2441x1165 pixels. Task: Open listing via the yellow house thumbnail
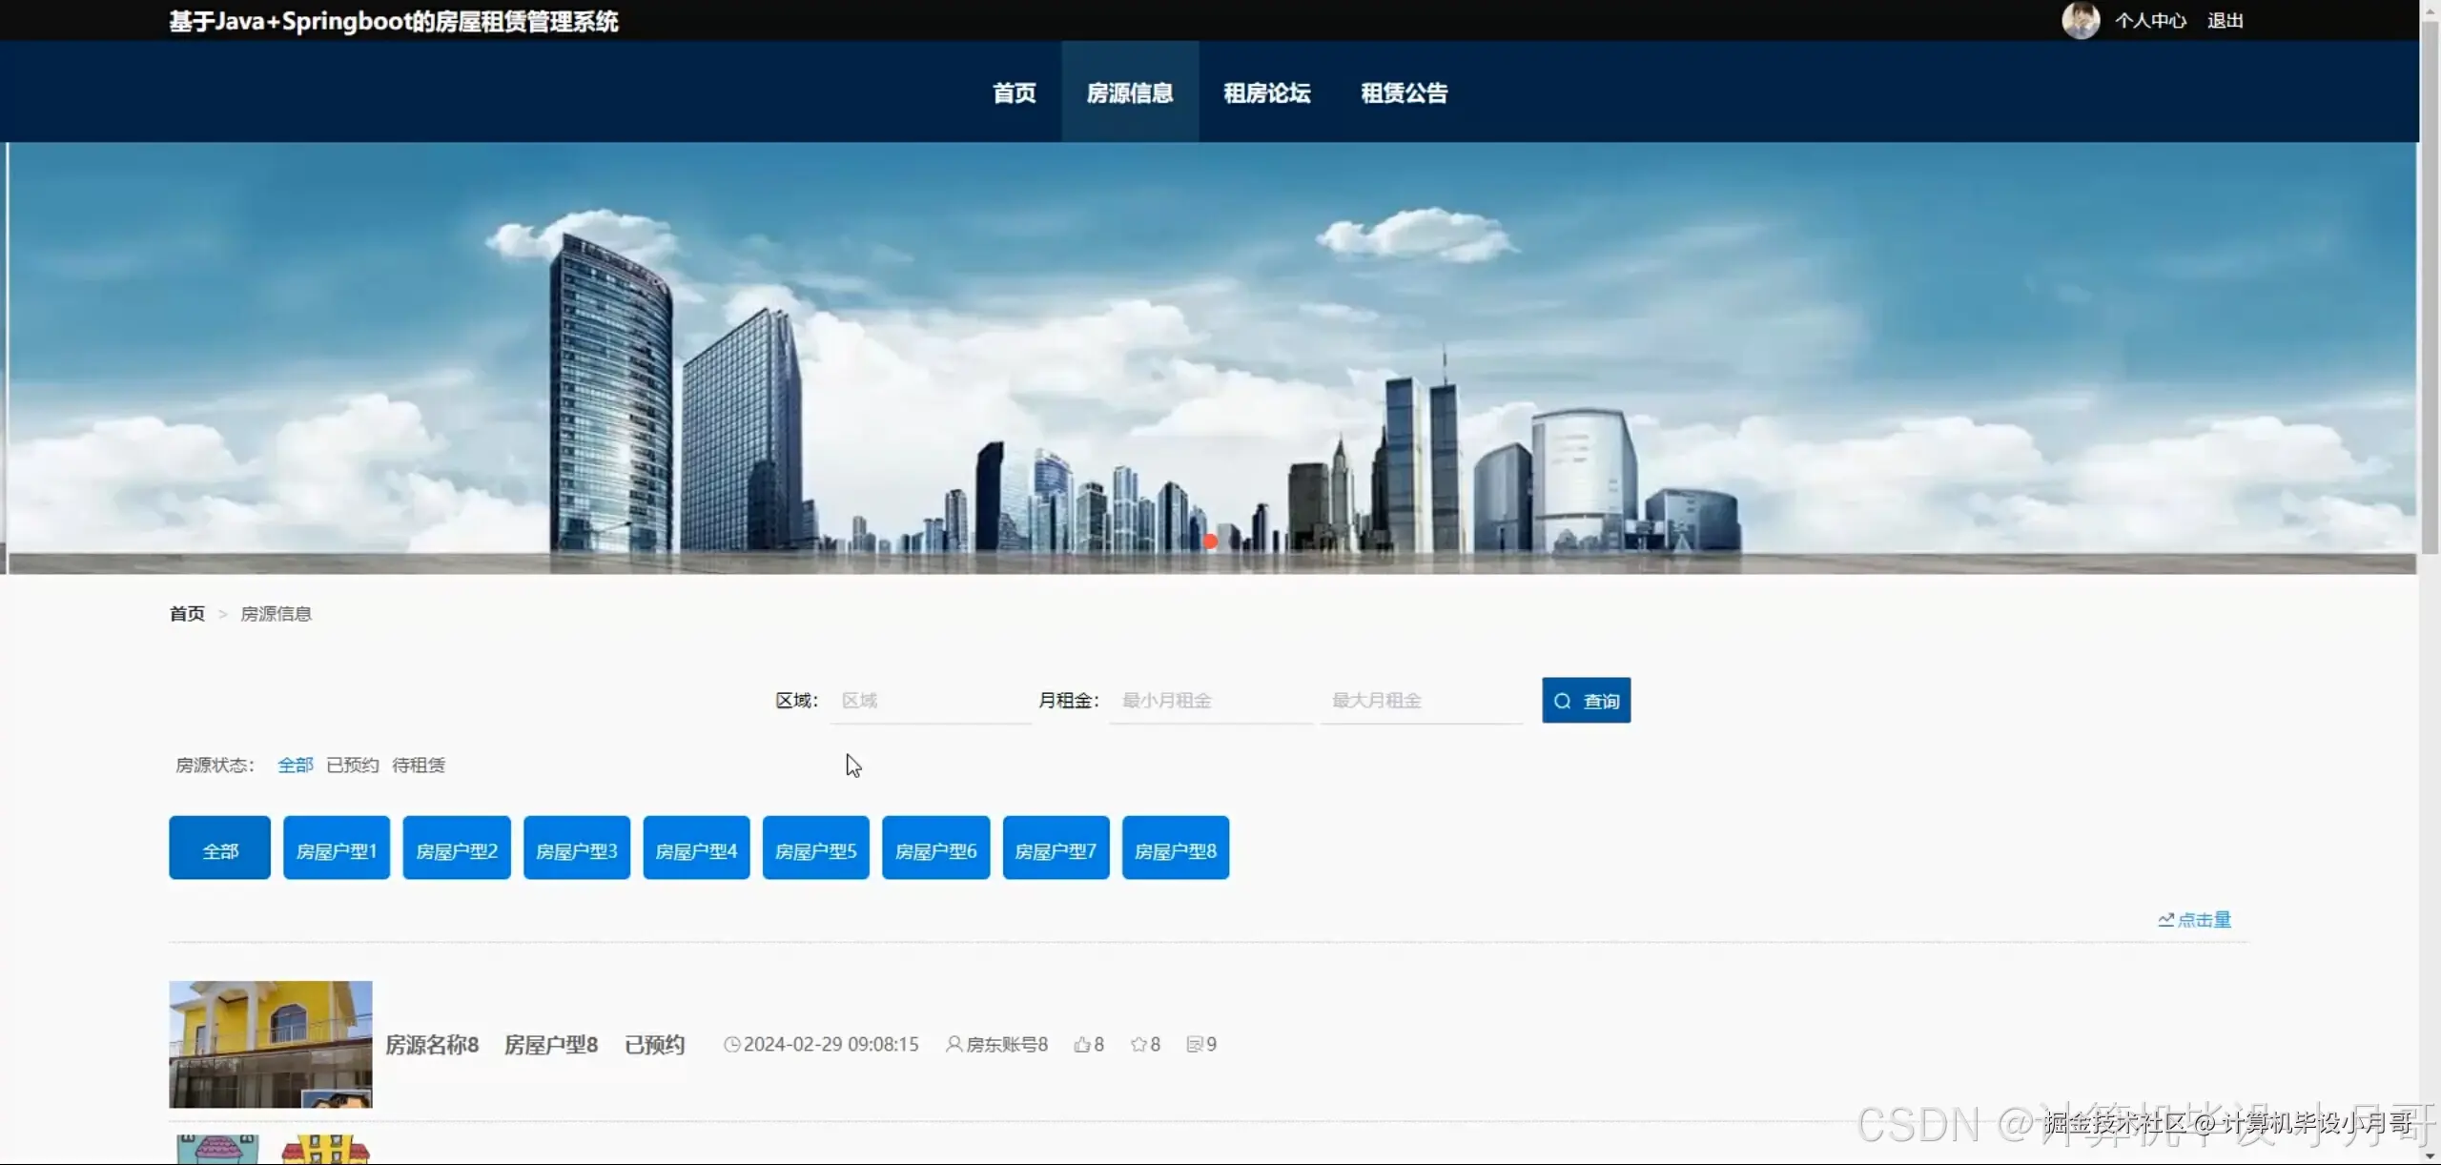click(271, 1045)
